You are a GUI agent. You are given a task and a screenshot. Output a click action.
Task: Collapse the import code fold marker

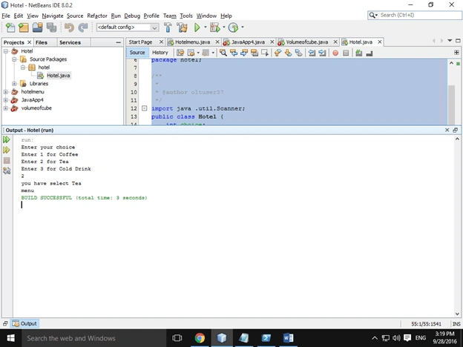(x=144, y=108)
